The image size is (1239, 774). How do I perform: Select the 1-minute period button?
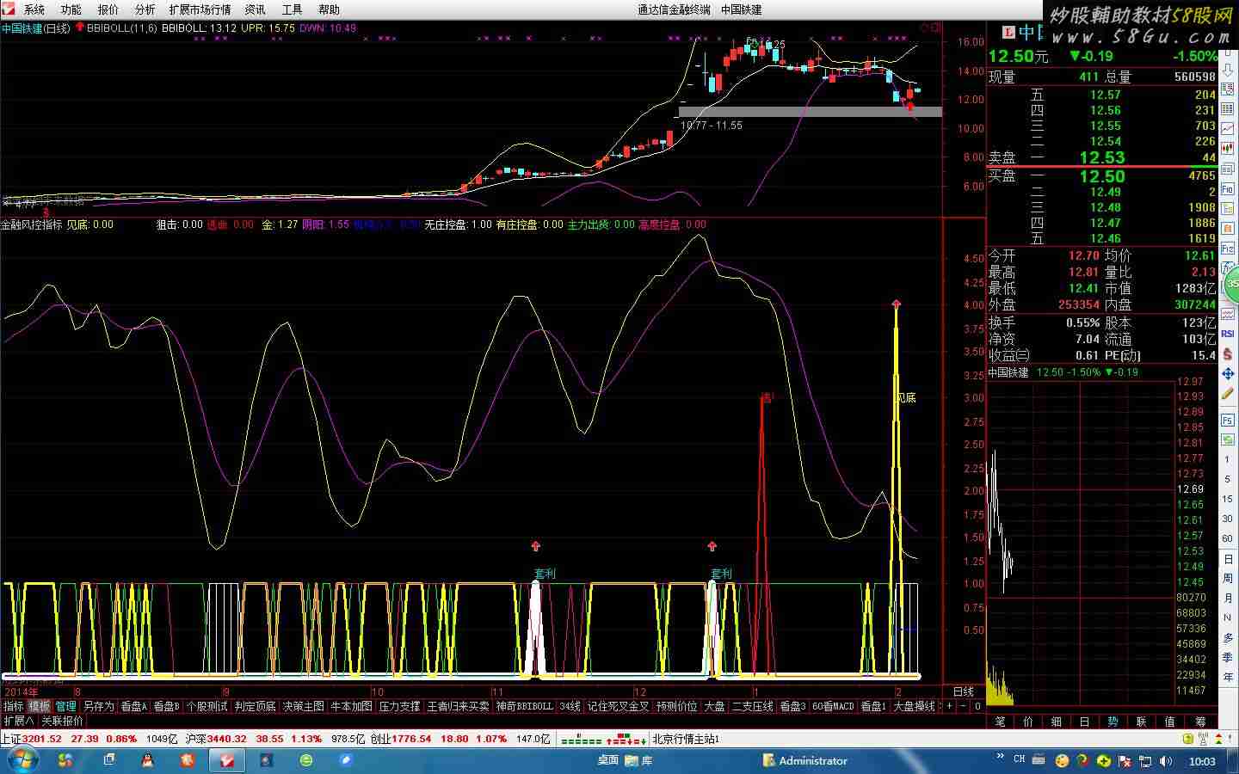pyautogui.click(x=1228, y=459)
